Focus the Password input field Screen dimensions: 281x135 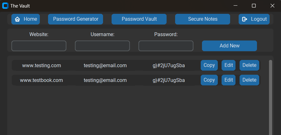(x=166, y=46)
